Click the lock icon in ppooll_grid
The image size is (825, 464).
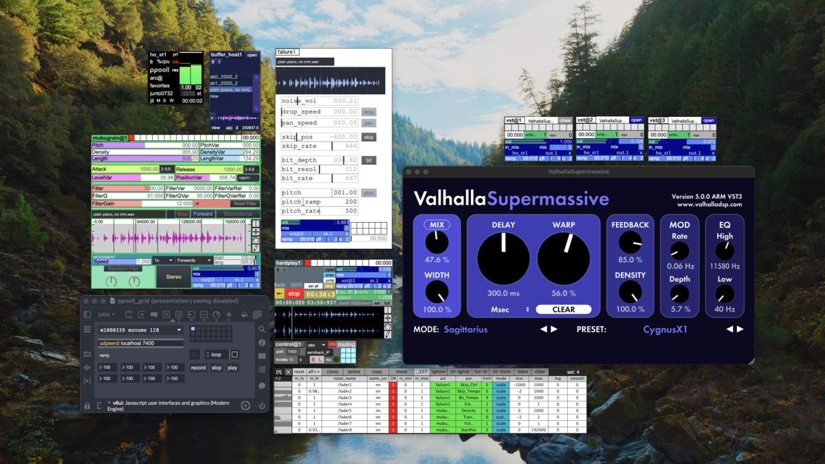[87, 406]
